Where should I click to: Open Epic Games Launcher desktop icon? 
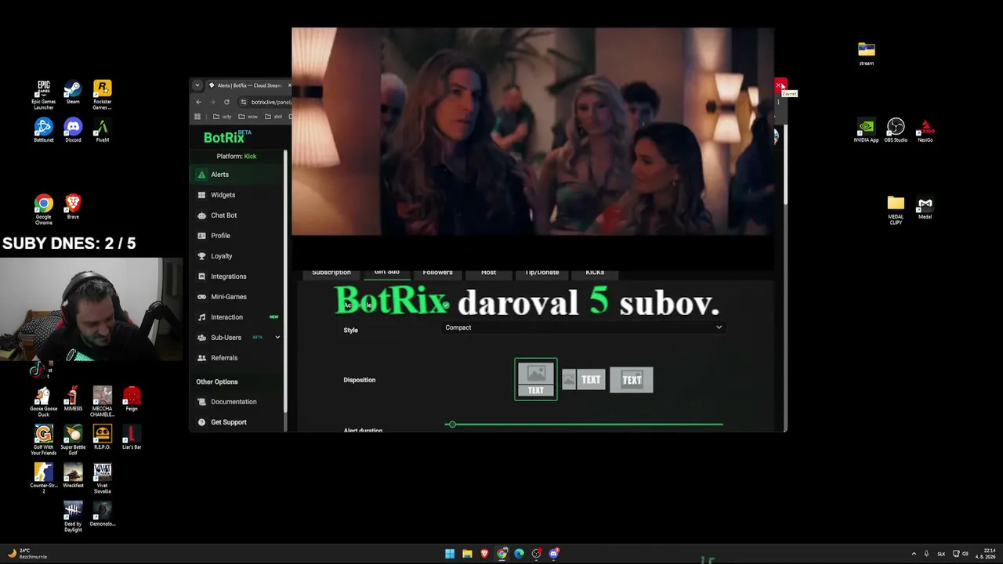click(44, 94)
